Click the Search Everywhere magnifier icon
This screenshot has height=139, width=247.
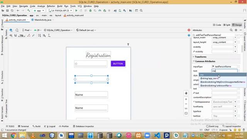tap(141, 10)
